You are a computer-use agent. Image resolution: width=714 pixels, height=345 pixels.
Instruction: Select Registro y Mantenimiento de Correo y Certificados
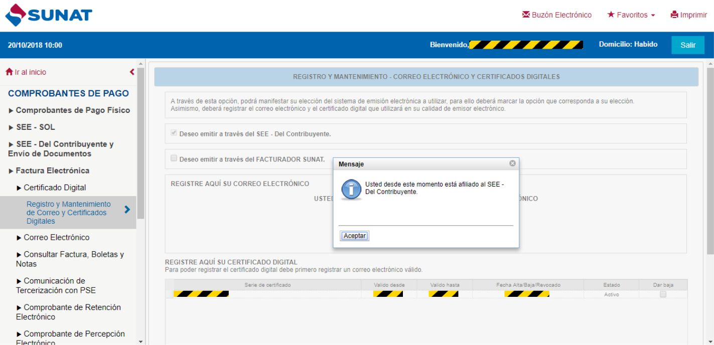coord(68,213)
